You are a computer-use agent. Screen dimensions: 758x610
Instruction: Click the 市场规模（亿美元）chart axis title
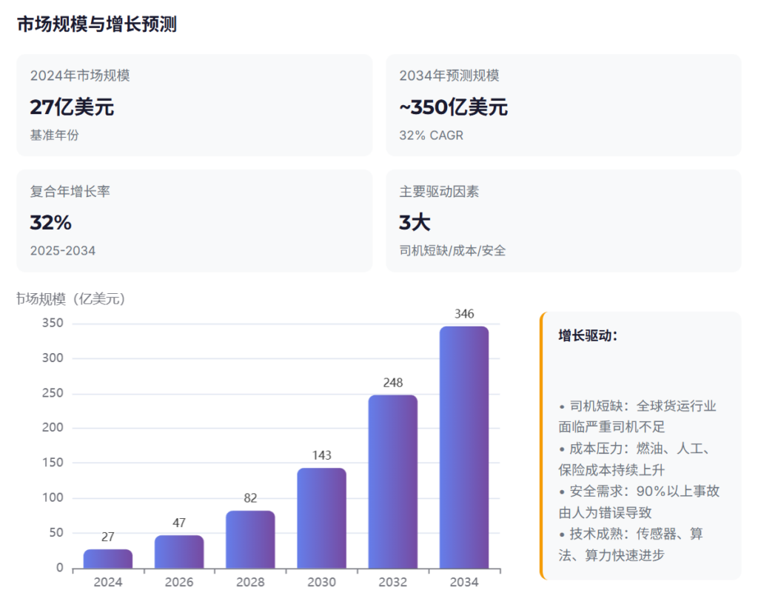click(71, 299)
